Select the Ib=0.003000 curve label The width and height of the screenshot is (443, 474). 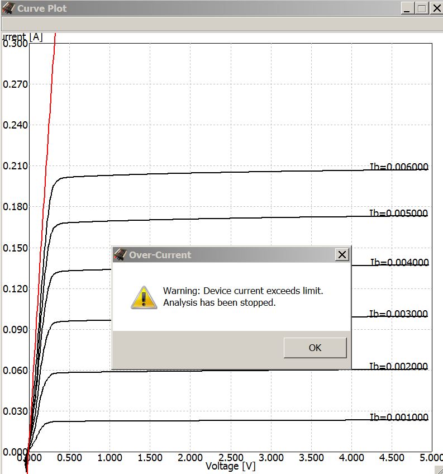tap(398, 314)
